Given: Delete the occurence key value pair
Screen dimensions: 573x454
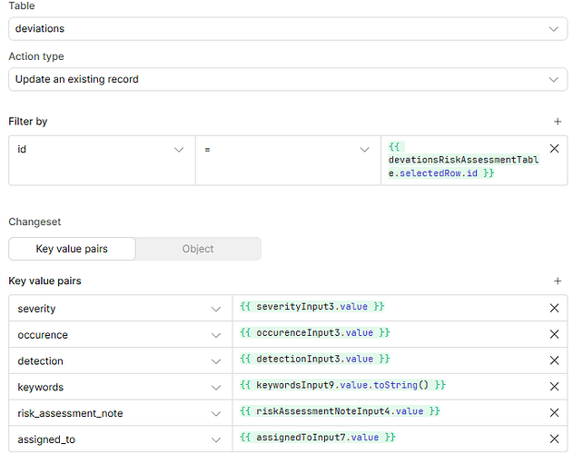Looking at the screenshot, I should 554,334.
